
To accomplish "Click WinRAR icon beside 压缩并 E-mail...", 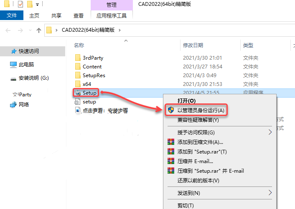I will pos(171,161).
